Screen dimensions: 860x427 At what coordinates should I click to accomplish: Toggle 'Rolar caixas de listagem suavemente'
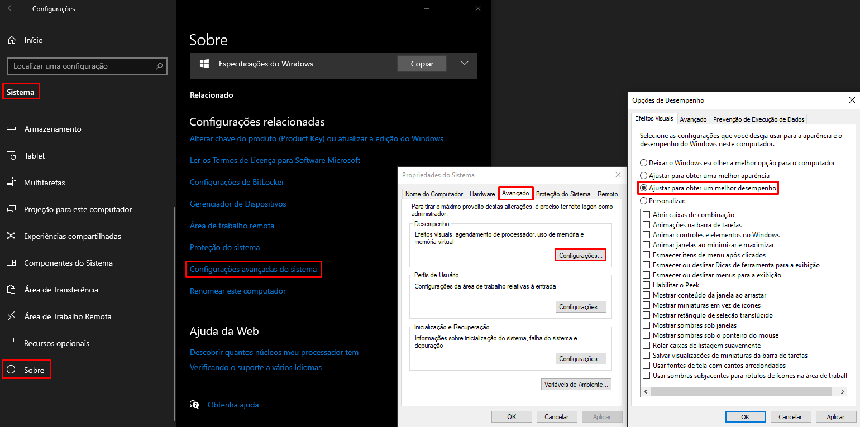647,346
